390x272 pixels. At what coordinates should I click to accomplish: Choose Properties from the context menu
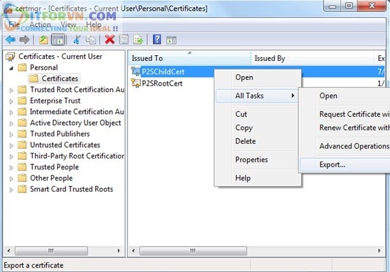(x=251, y=160)
